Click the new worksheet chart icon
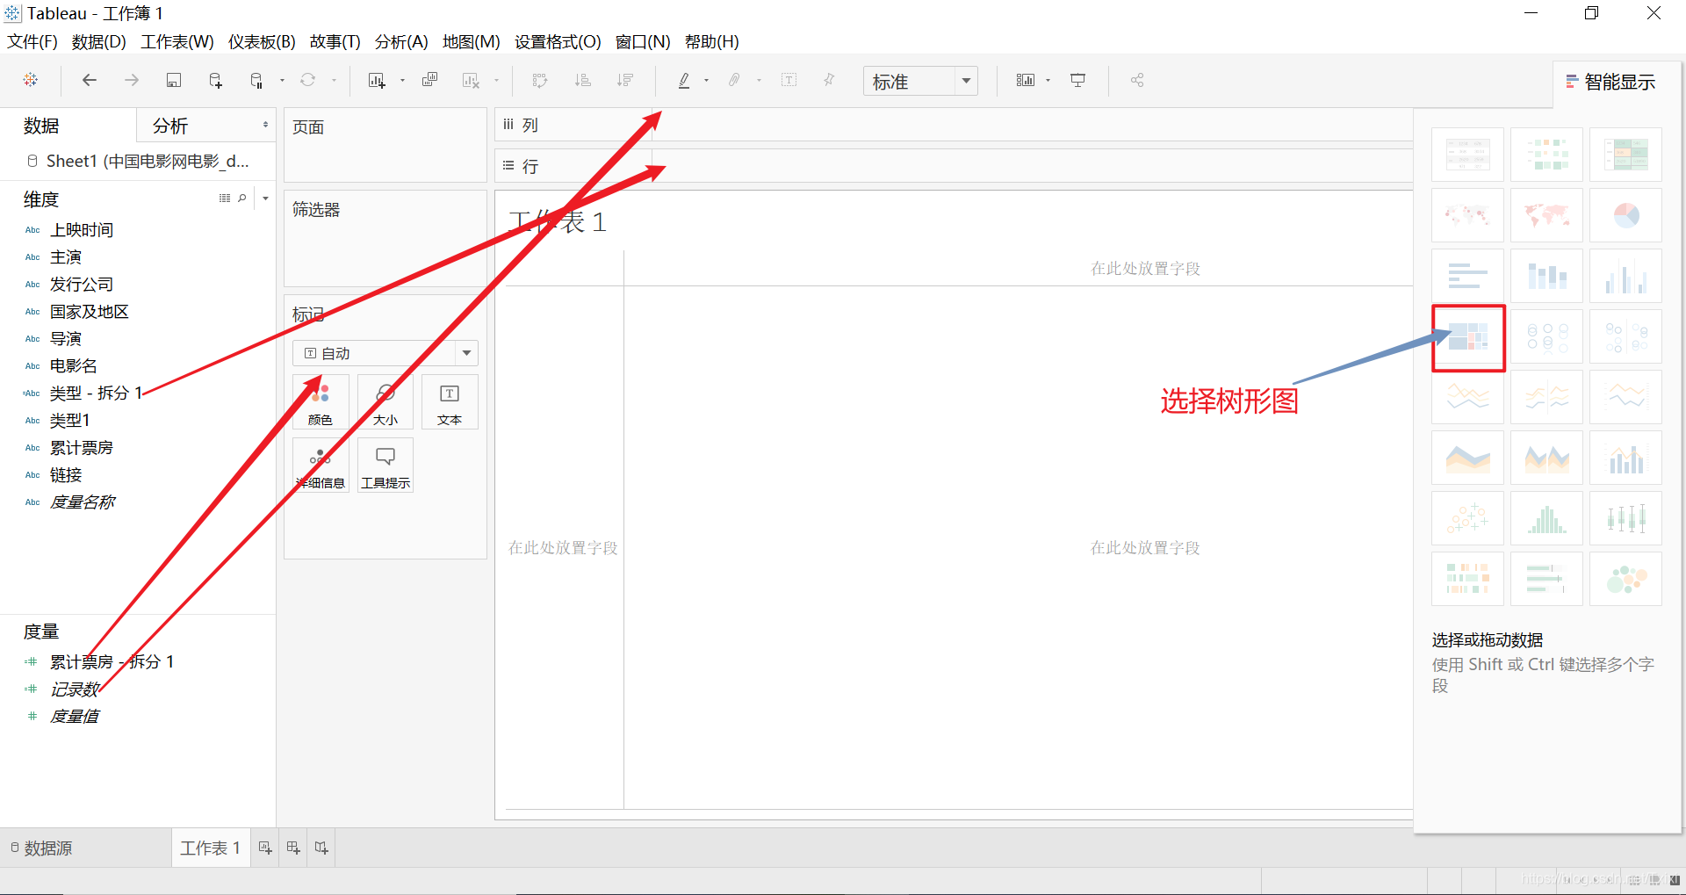The image size is (1686, 895). 377,80
